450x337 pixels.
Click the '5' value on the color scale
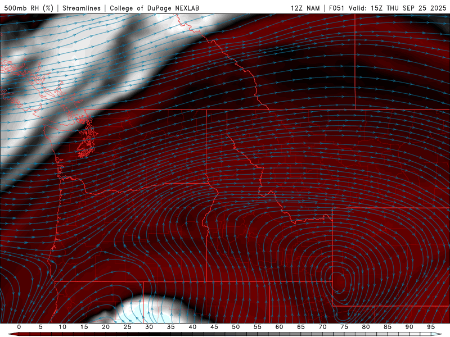click(40, 327)
